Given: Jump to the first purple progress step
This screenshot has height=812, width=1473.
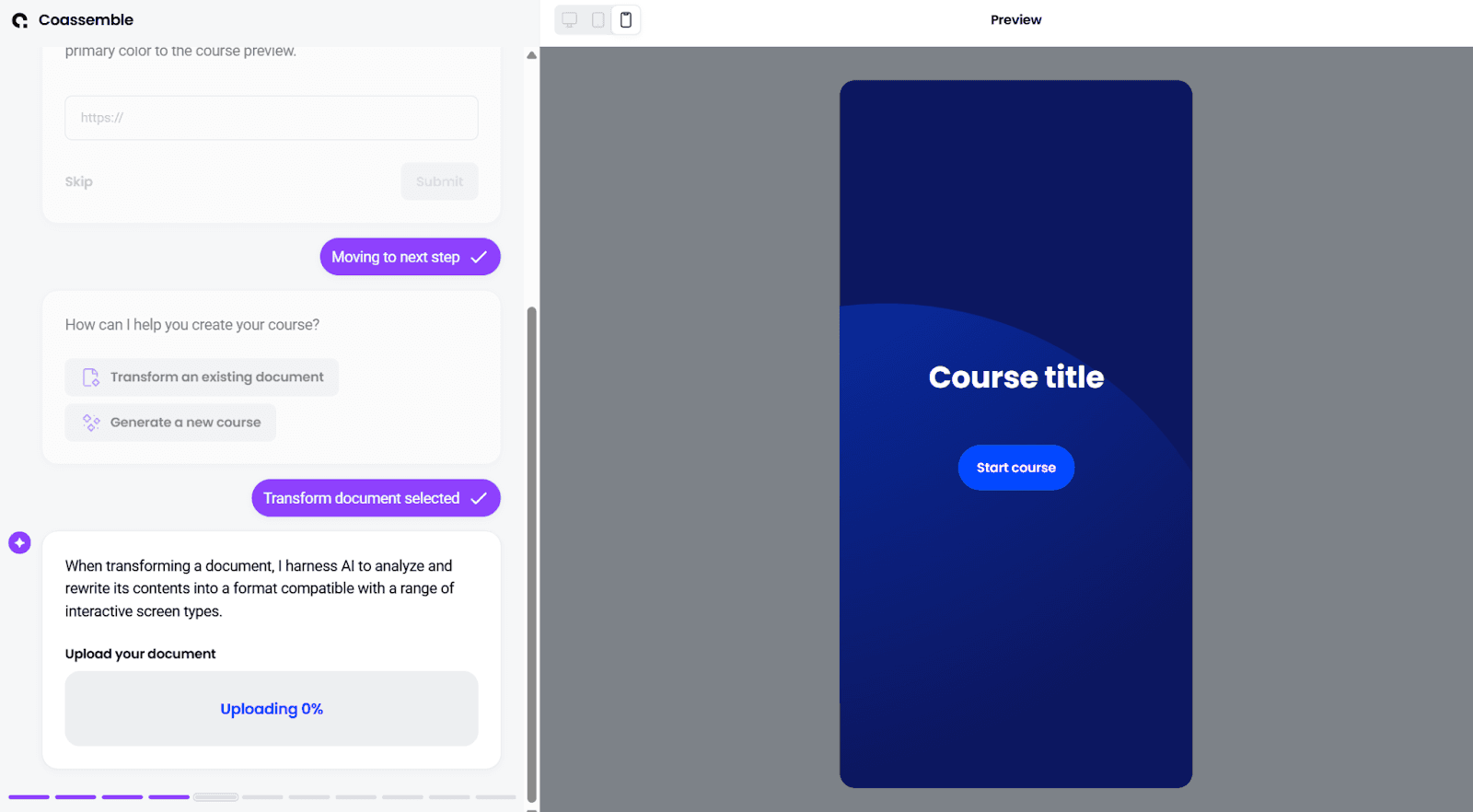Looking at the screenshot, I should click(29, 797).
